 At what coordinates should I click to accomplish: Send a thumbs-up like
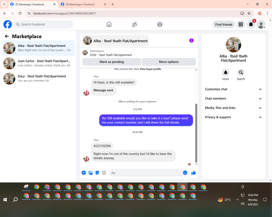click(x=194, y=173)
